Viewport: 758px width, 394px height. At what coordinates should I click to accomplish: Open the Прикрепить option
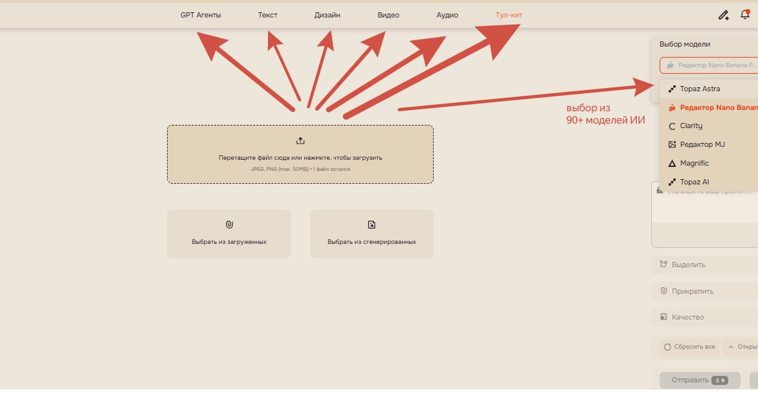tap(706, 291)
